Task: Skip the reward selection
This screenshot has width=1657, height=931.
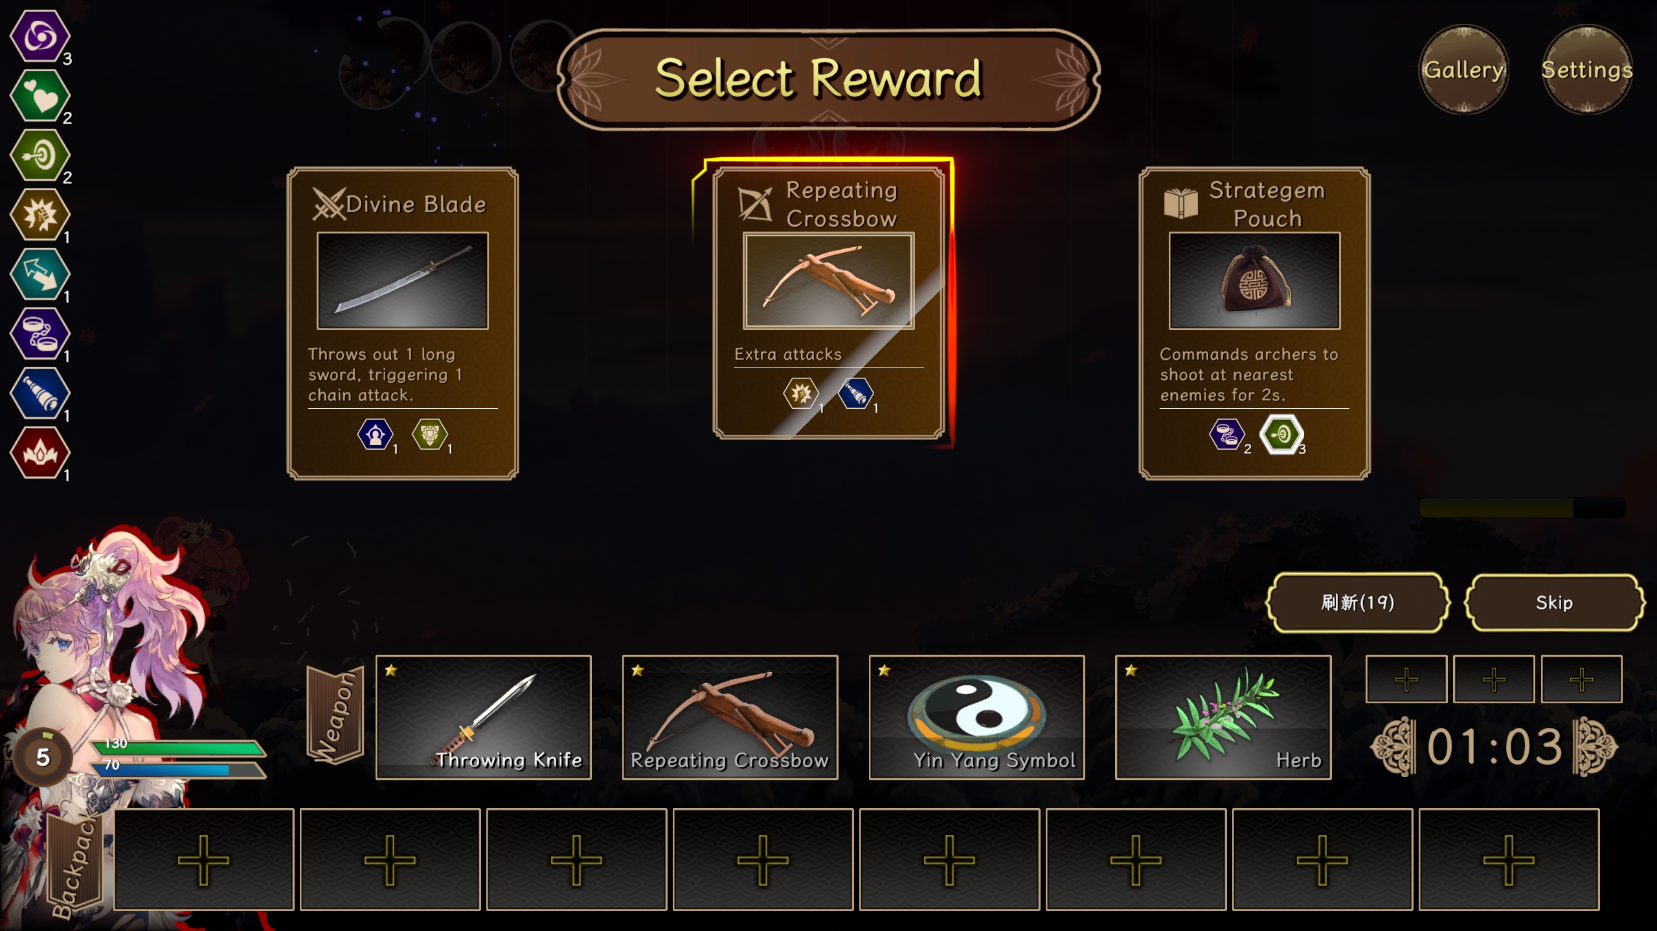Action: pos(1554,602)
